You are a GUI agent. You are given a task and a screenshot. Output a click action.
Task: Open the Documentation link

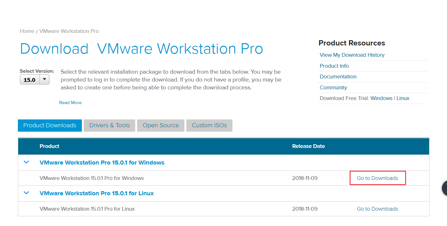point(338,76)
